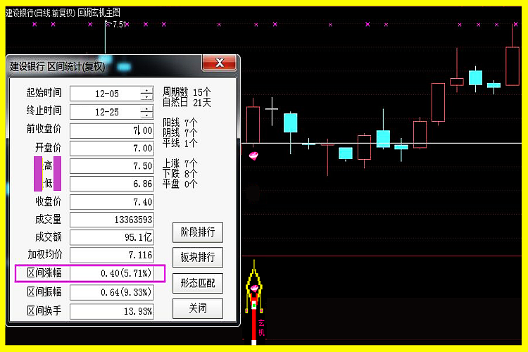Click the 前收盘价 value field
Viewport: 528px width, 352px height.
[x=112, y=131]
